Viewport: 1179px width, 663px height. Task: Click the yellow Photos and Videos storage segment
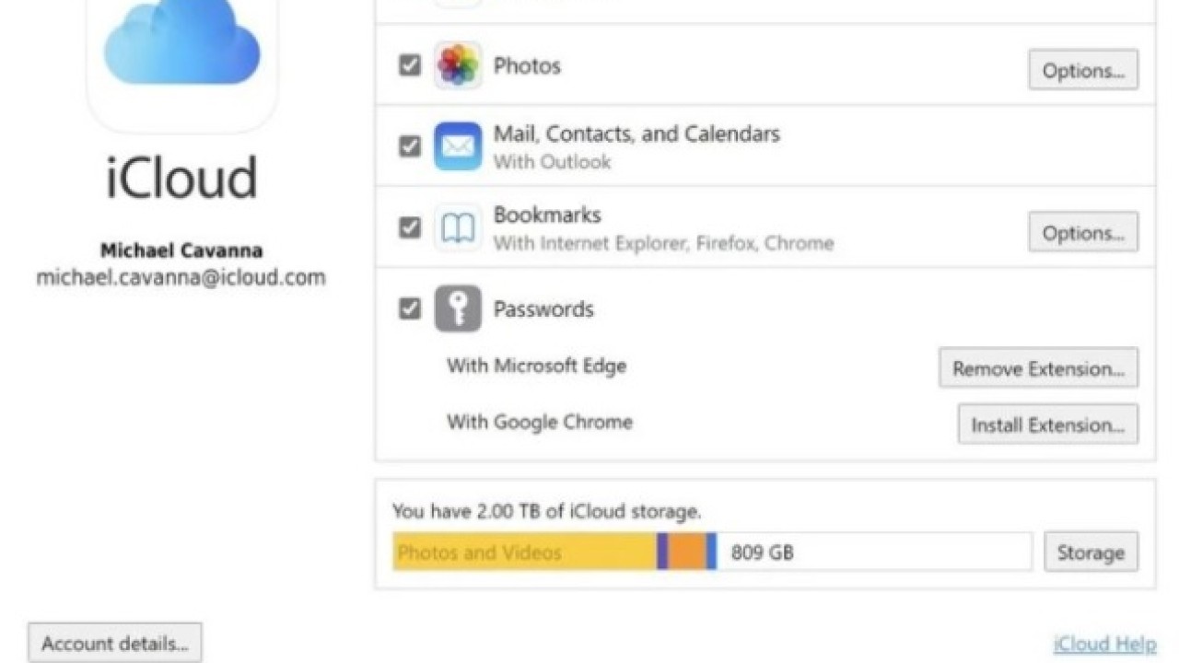coord(523,552)
